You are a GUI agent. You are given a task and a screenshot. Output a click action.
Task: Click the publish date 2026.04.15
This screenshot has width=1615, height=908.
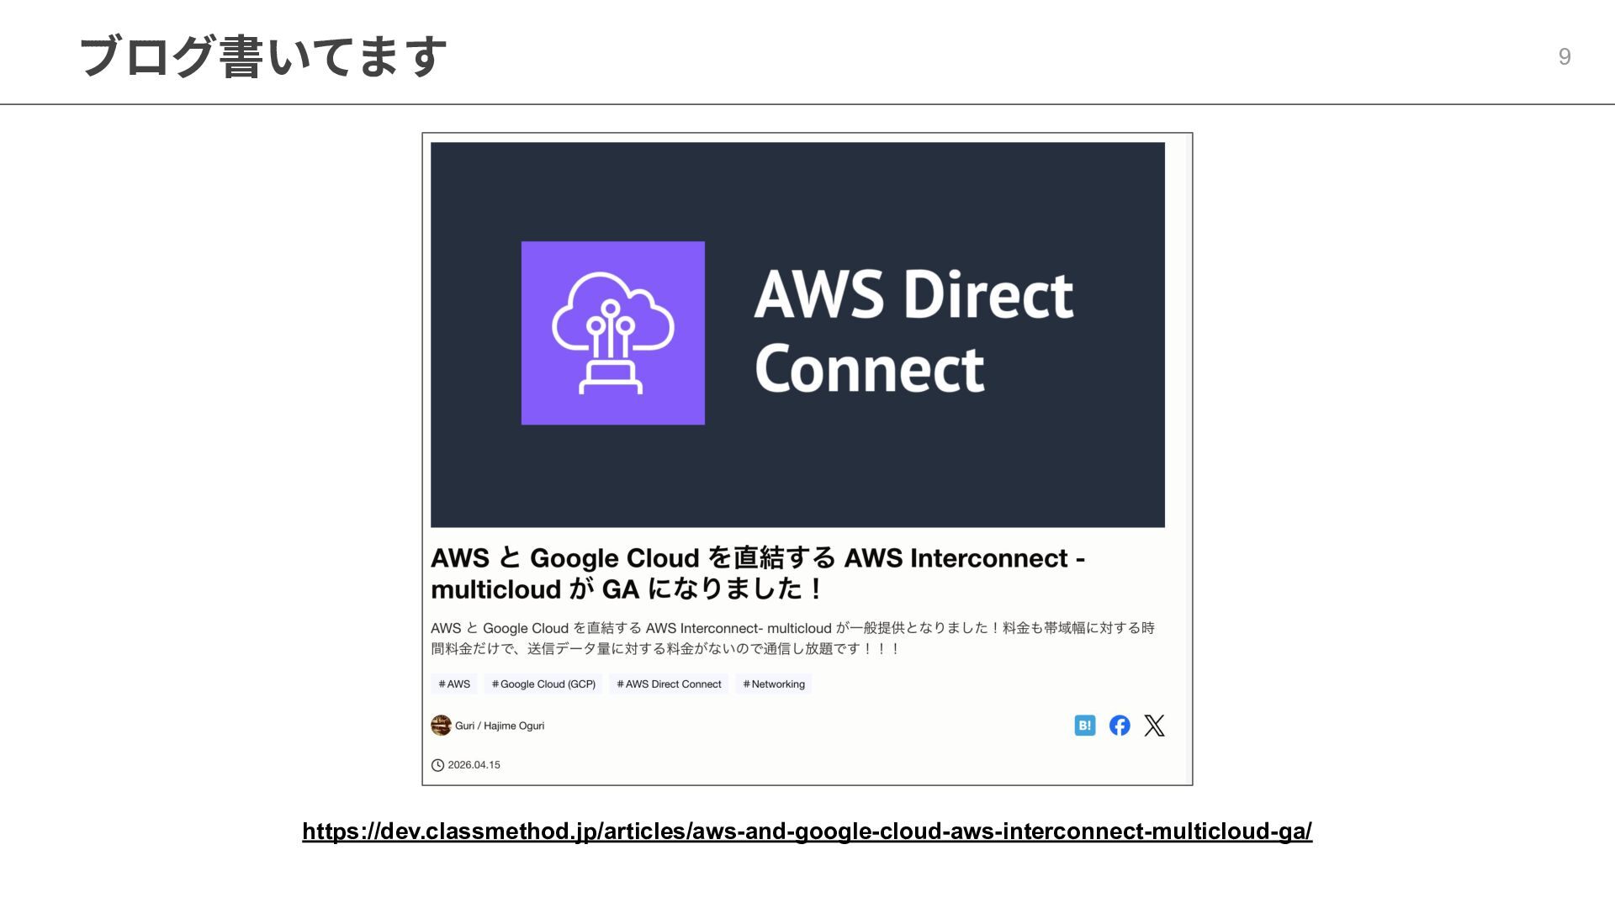click(x=474, y=765)
